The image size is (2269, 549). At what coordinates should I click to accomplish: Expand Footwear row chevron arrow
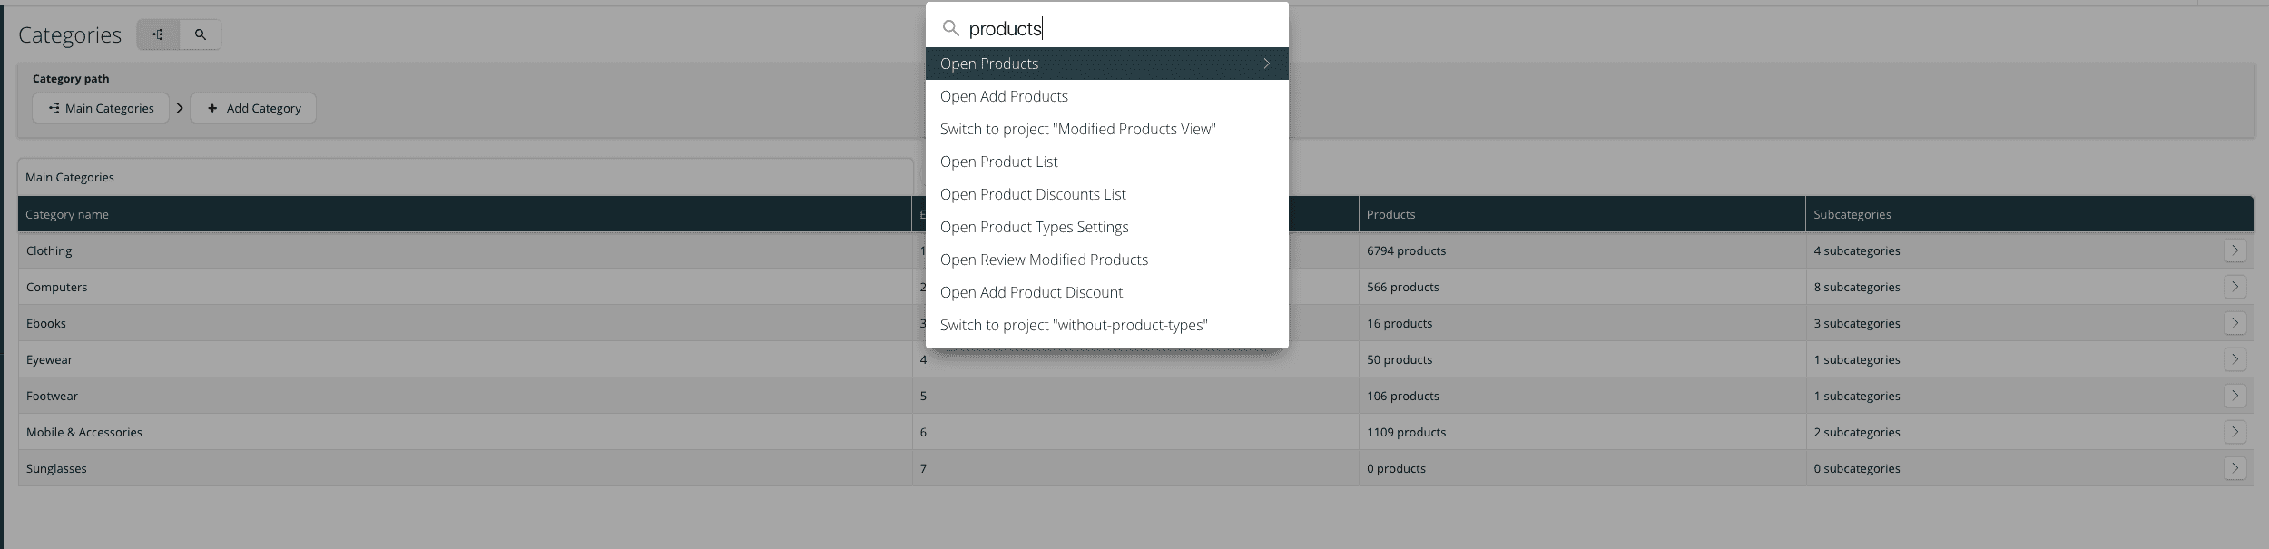2235,396
